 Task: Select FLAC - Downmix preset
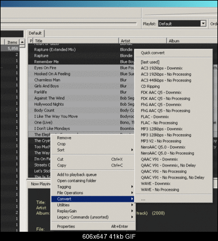pyautogui.click(x=173, y=117)
